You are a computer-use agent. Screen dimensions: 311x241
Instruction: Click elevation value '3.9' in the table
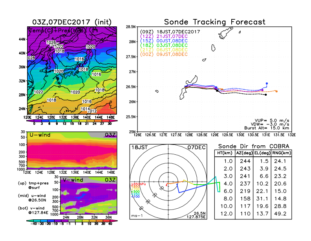pyautogui.click(x=264, y=169)
